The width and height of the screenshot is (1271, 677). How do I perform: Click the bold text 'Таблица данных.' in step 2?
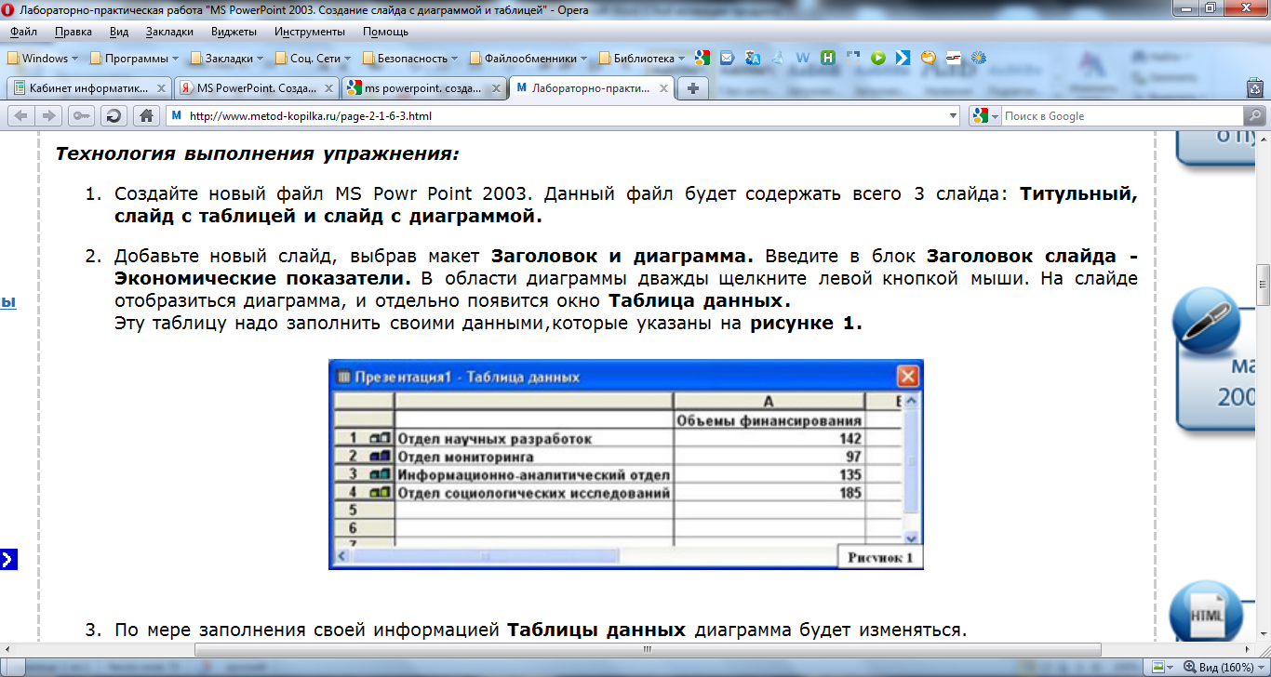(699, 301)
